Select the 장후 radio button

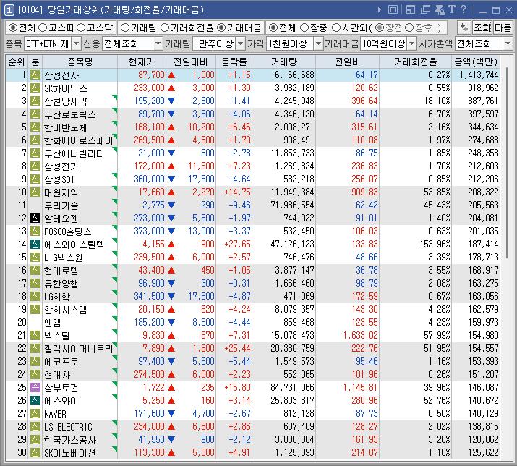click(409, 27)
